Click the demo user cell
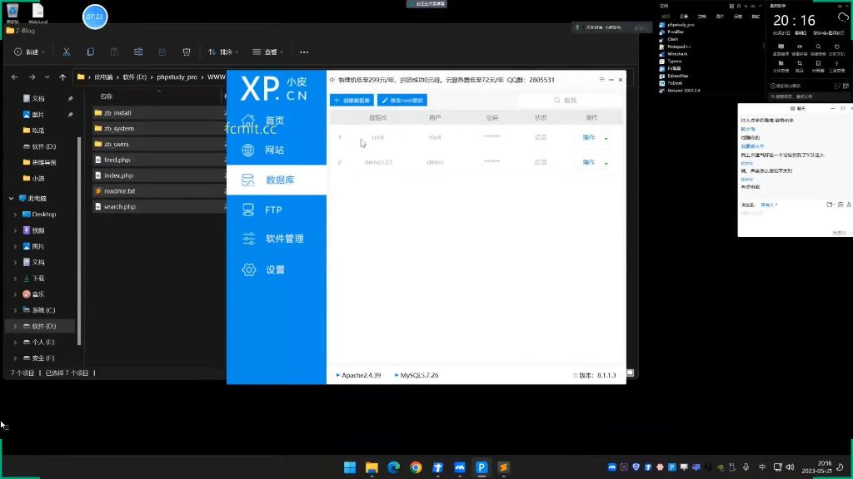Image resolution: width=853 pixels, height=479 pixels. coord(435,162)
